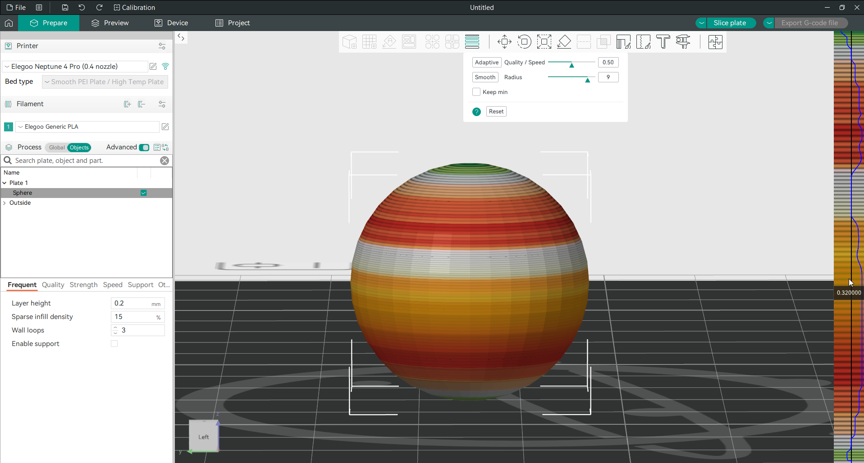Collapse the Plate 1 tree node
864x463 pixels.
click(x=5, y=183)
